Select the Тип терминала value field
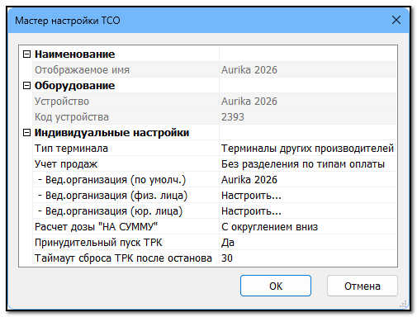417x317 pixels. 307,149
